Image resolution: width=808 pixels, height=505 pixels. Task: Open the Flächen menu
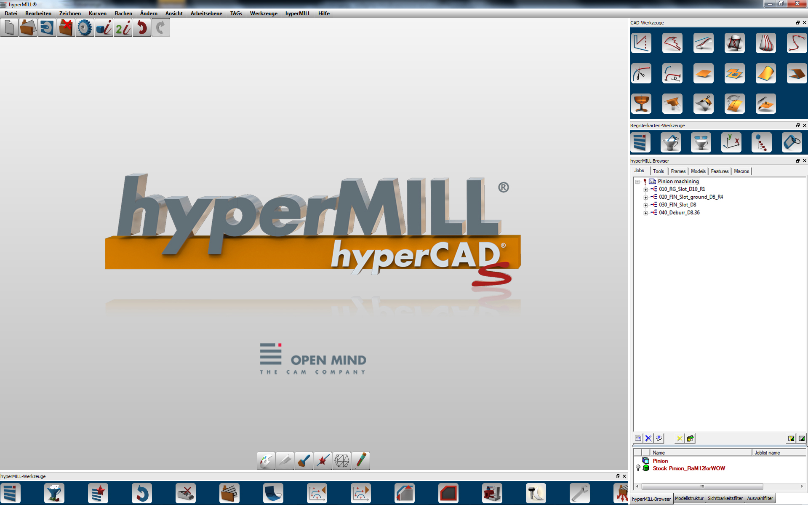(123, 13)
